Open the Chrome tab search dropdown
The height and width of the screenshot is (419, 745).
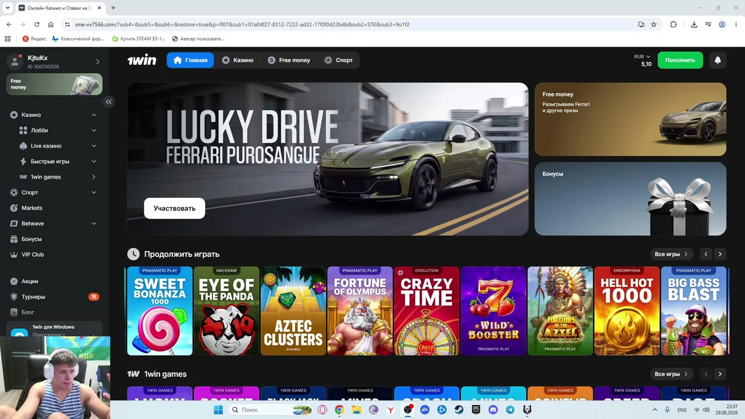pos(8,8)
